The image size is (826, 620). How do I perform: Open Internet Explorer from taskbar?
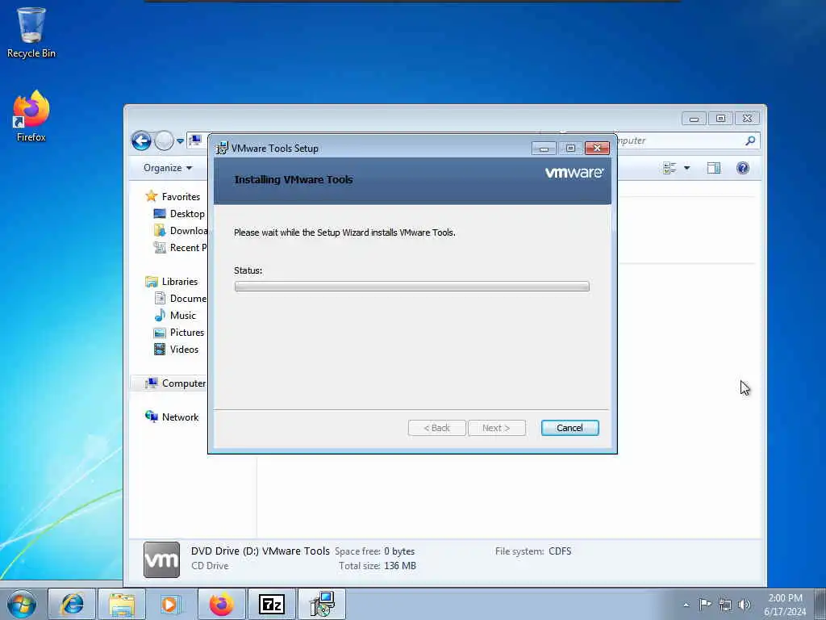click(72, 604)
